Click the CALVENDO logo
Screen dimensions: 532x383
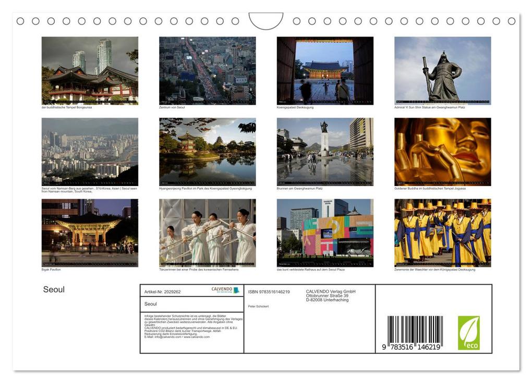tap(221, 290)
